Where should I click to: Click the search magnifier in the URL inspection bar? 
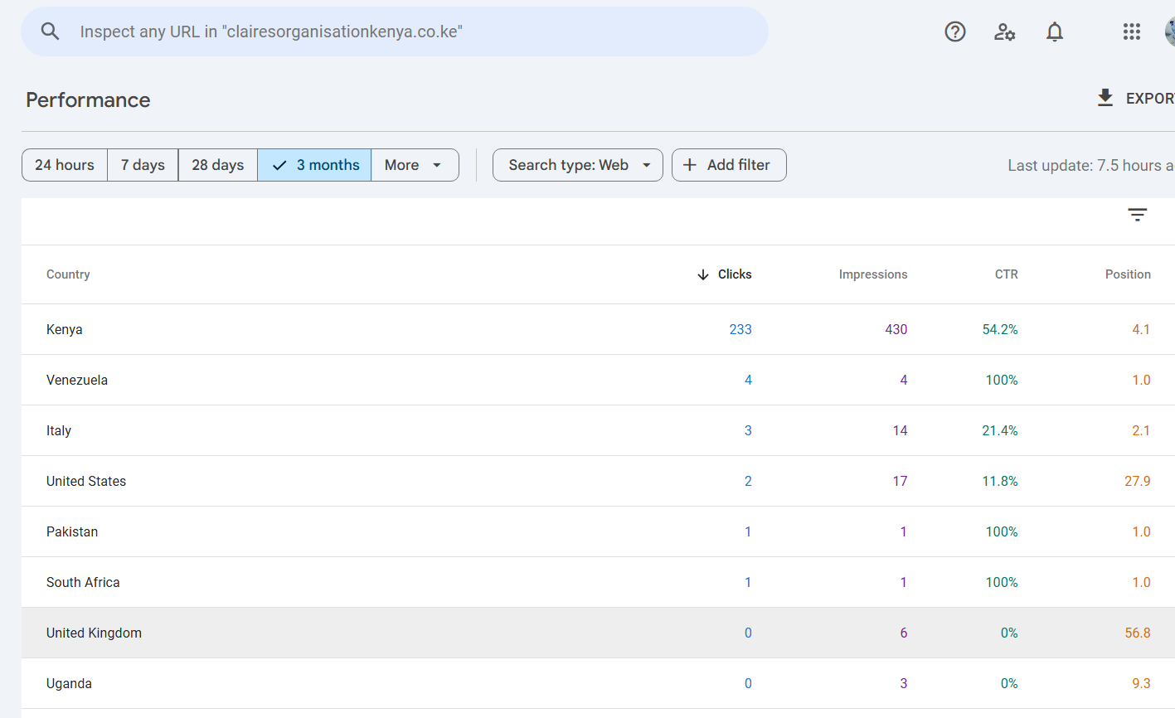tap(50, 31)
